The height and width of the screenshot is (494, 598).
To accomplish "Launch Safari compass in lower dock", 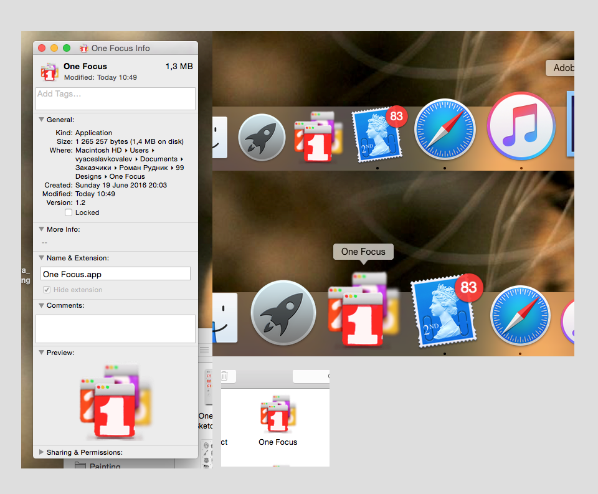I will 520,315.
